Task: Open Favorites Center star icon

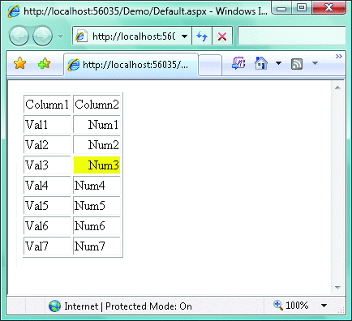Action: click(x=19, y=63)
